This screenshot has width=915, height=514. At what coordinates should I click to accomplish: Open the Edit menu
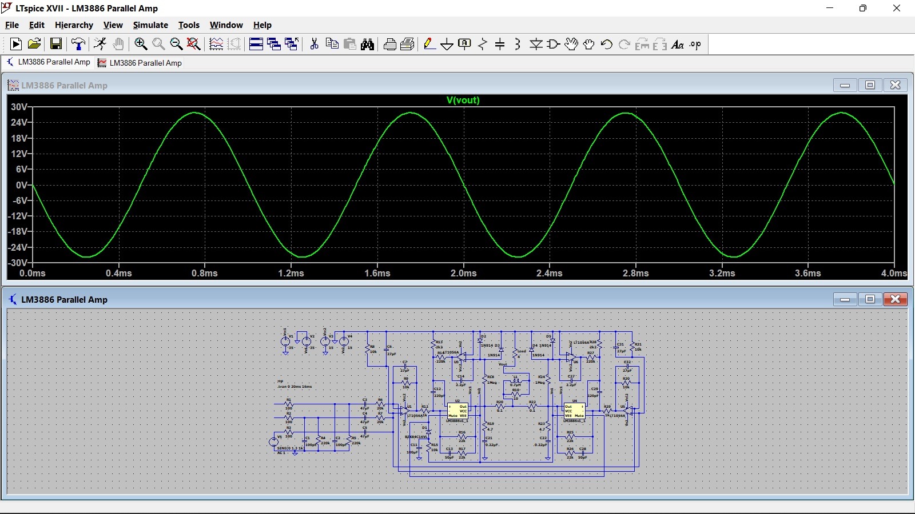[37, 25]
